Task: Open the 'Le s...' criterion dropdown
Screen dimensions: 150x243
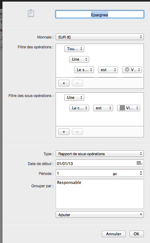Action: tap(84, 70)
